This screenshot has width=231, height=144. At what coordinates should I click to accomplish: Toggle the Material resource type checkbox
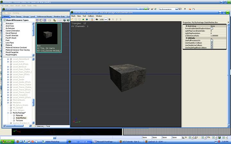pyautogui.click(x=4, y=45)
